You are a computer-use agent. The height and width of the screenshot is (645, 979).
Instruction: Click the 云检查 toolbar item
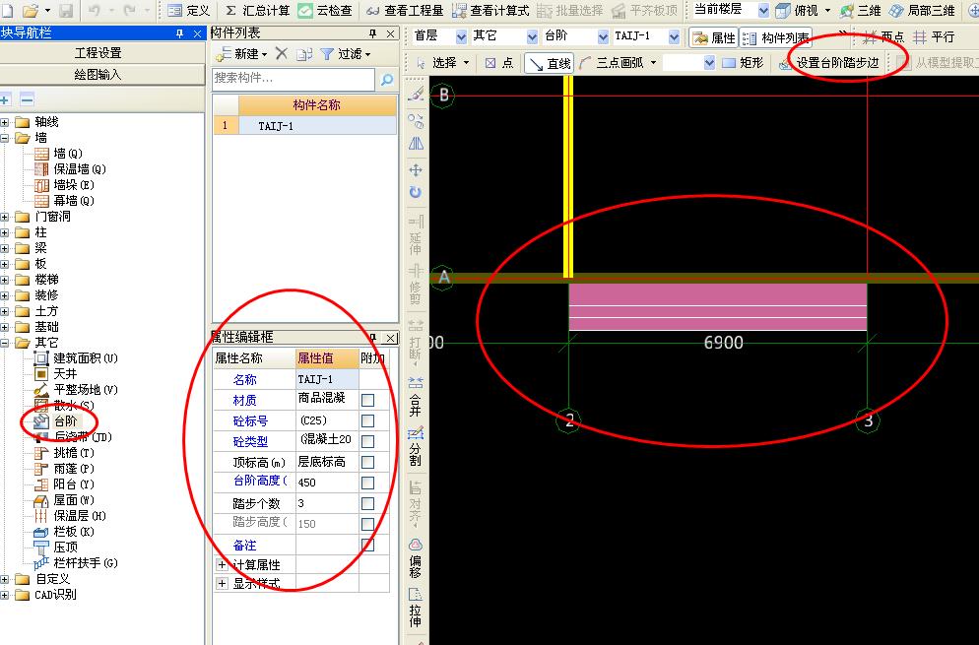[x=325, y=11]
